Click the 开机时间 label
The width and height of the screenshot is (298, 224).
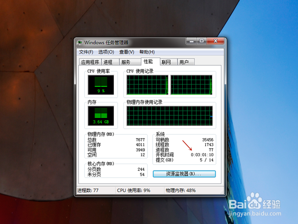pyautogui.click(x=165, y=155)
